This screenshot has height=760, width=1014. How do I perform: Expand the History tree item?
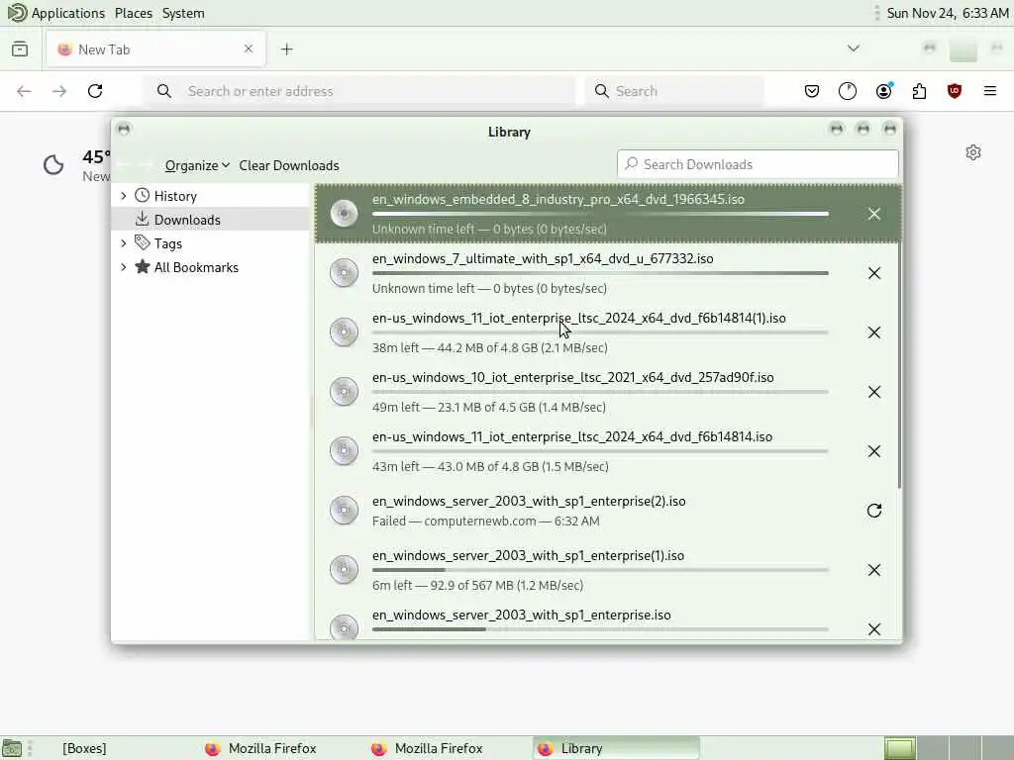tap(124, 196)
